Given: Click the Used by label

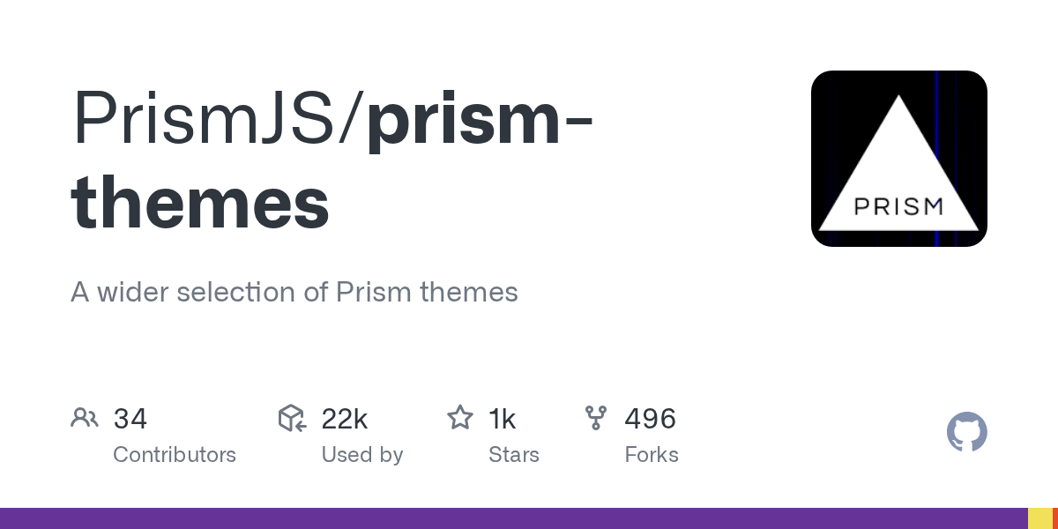Looking at the screenshot, I should pos(362,455).
